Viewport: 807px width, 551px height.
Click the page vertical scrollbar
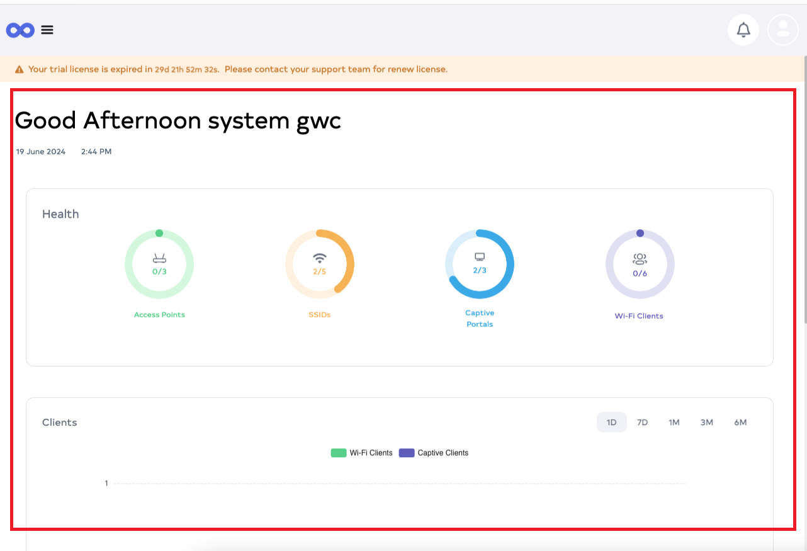point(804,189)
